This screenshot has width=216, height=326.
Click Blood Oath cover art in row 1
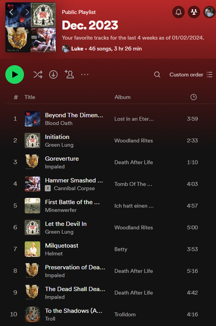[x=33, y=119]
